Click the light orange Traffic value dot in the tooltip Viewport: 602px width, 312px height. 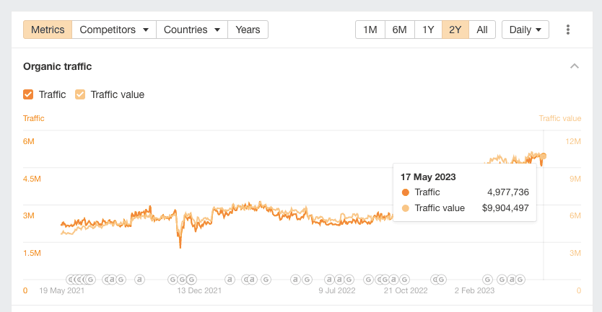pos(405,208)
